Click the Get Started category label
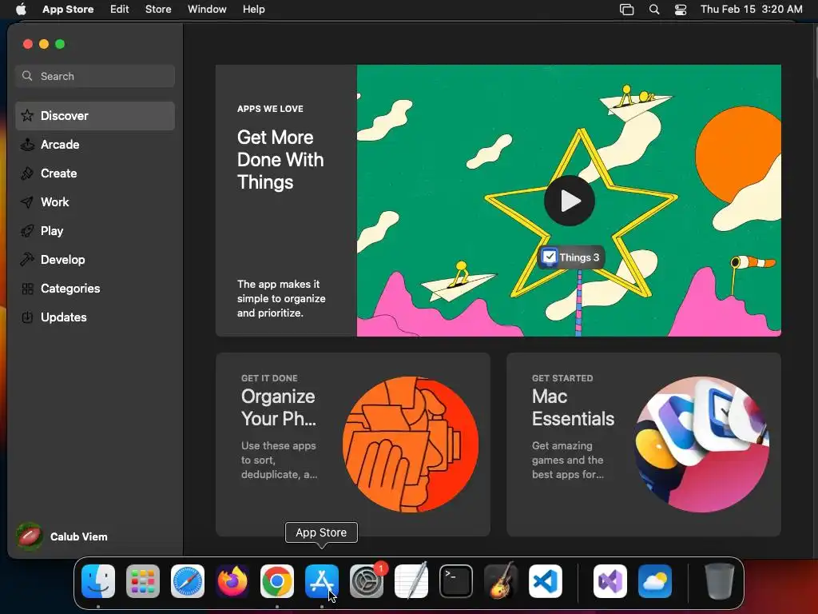Screen dimensions: 818x614 tap(562, 378)
